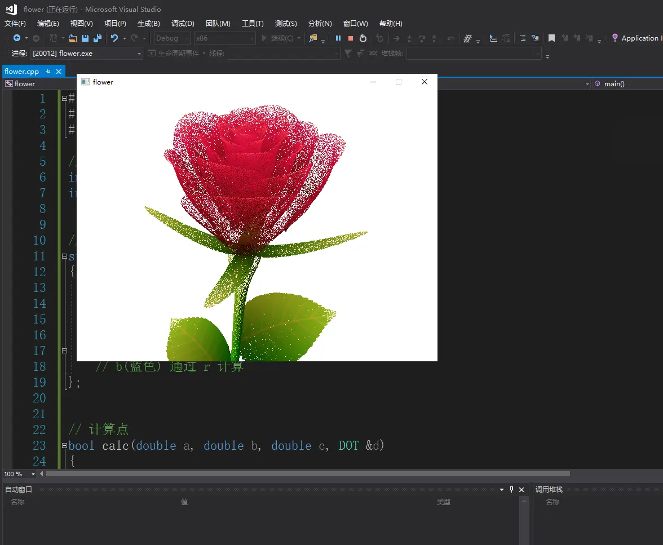Toggle auto-hide pin on 自动窗口 panel
The image size is (663, 545).
(512, 489)
